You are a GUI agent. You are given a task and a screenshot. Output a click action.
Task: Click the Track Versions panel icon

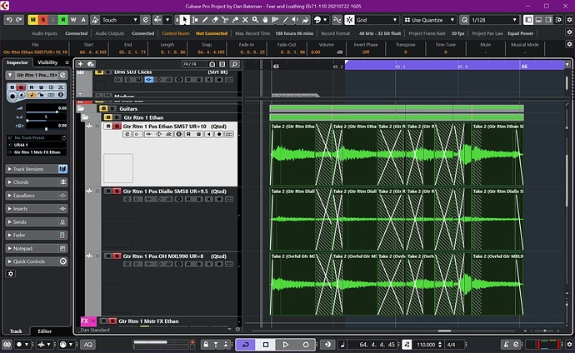click(x=62, y=169)
